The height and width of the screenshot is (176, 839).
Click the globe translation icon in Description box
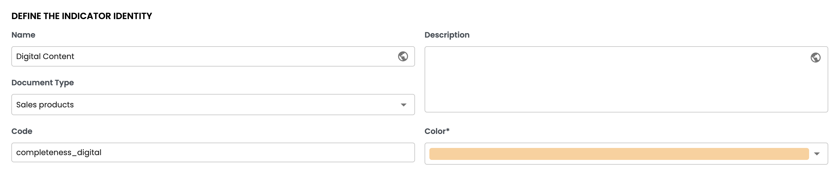coord(815,58)
